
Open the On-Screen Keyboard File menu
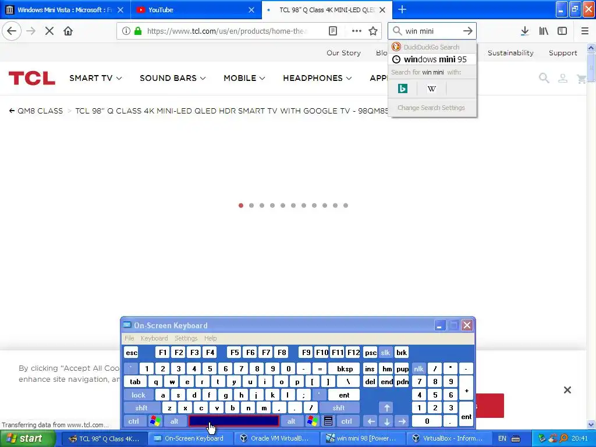[x=129, y=338]
